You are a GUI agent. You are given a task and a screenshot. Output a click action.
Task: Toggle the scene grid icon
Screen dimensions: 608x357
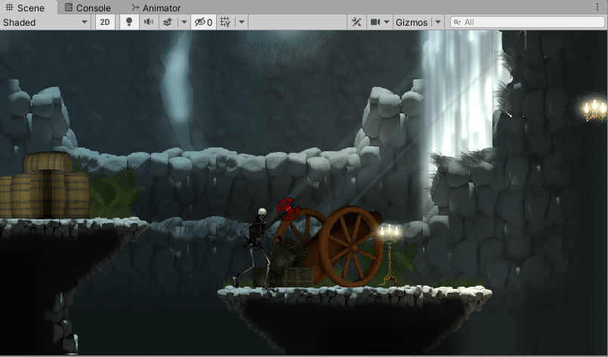(225, 22)
